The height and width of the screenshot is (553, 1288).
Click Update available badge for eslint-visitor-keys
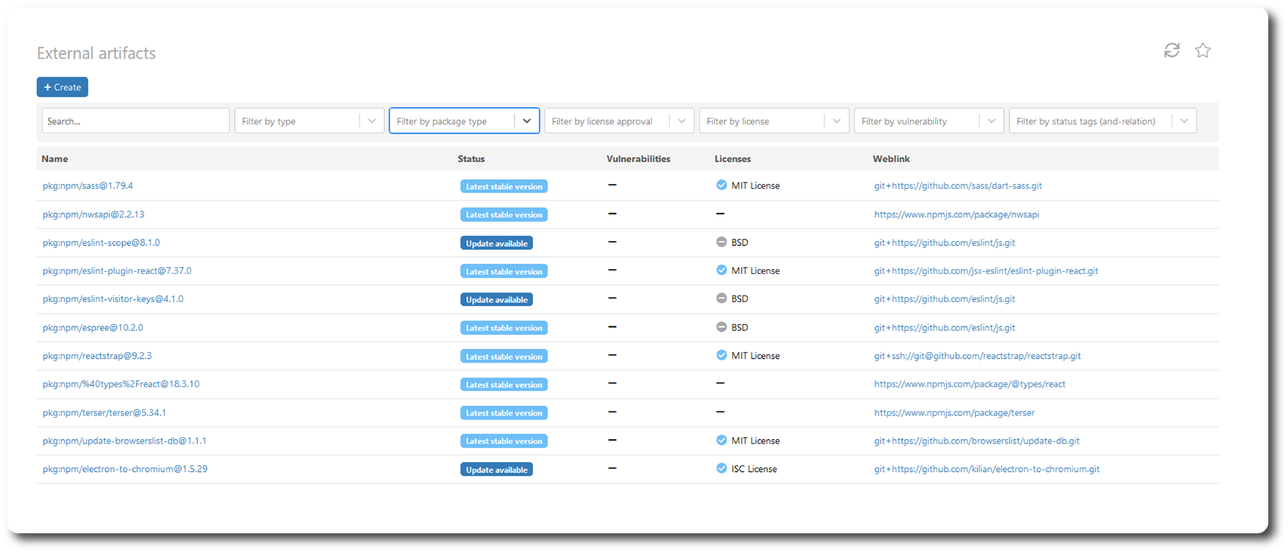497,300
